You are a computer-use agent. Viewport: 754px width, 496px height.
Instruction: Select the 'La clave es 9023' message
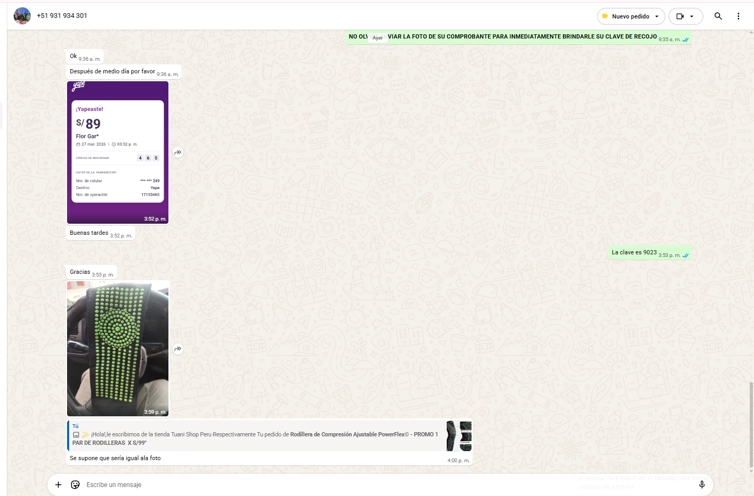pyautogui.click(x=634, y=253)
